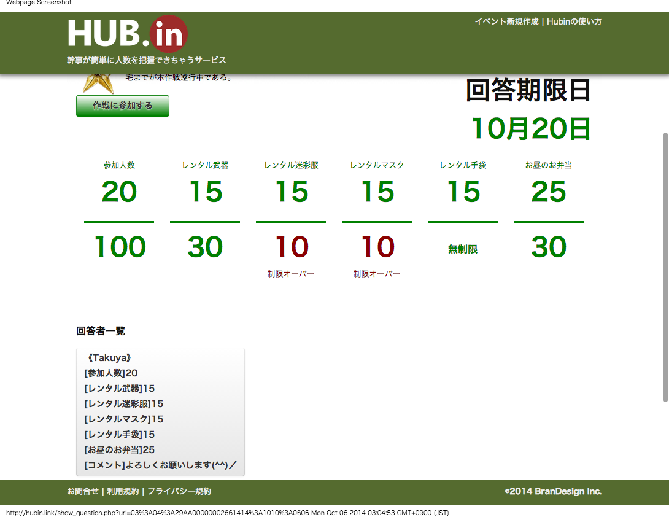Click 制限オーバー under レンタル迷彩服

290,274
